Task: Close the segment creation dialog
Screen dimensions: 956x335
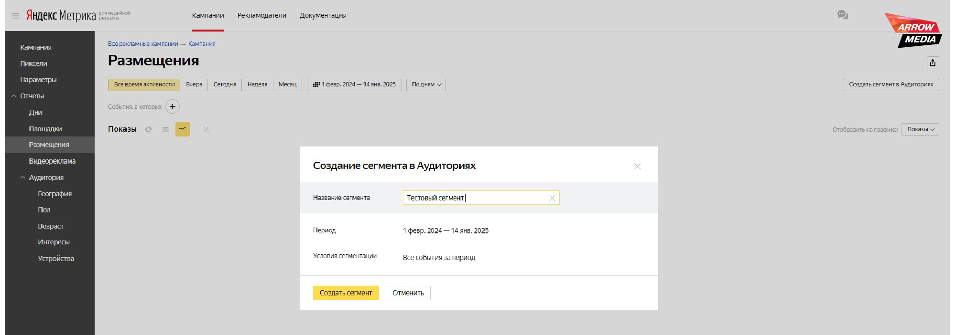Action: [x=637, y=166]
